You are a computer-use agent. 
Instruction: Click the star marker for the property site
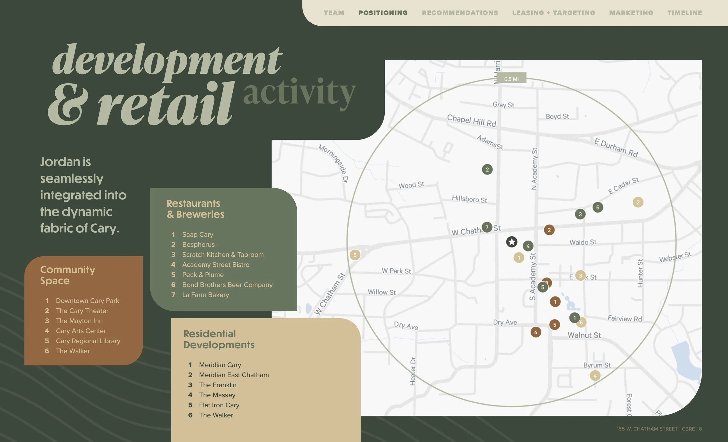[512, 242]
